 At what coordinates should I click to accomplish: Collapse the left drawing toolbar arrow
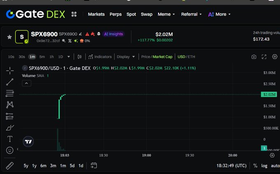coord(17,149)
